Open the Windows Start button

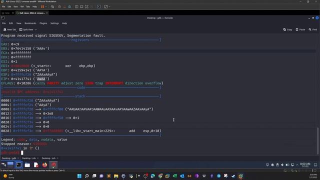click(79, 176)
